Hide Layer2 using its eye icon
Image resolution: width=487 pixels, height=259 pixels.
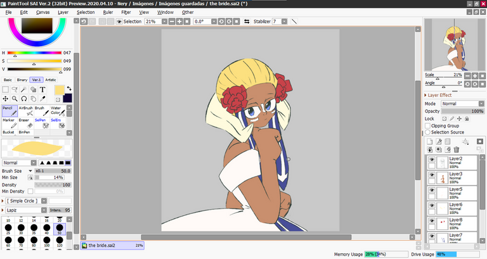click(x=432, y=160)
